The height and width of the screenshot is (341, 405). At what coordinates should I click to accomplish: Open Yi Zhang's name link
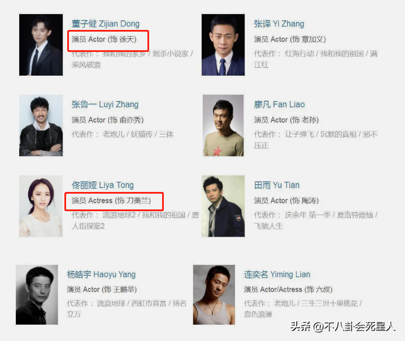tap(279, 24)
